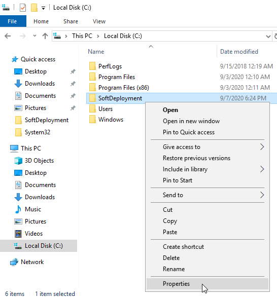
Task: Click the New folder icon in title bar
Action: point(34,8)
